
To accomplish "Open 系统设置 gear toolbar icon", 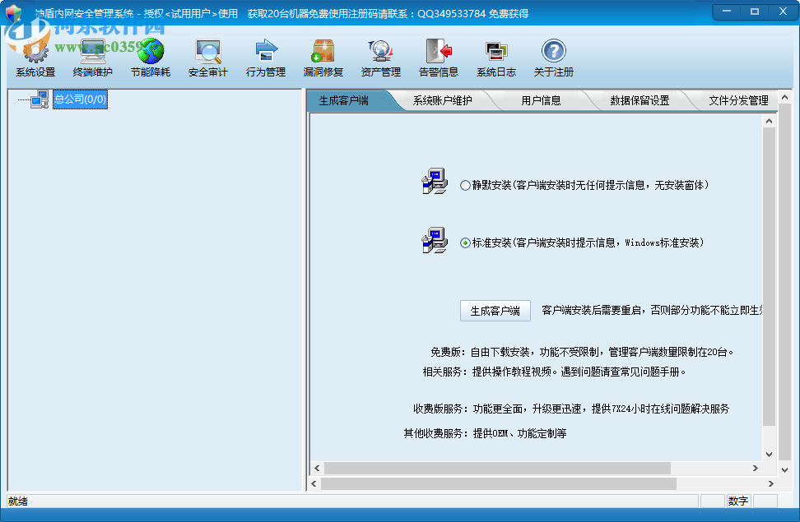I will coord(35,52).
